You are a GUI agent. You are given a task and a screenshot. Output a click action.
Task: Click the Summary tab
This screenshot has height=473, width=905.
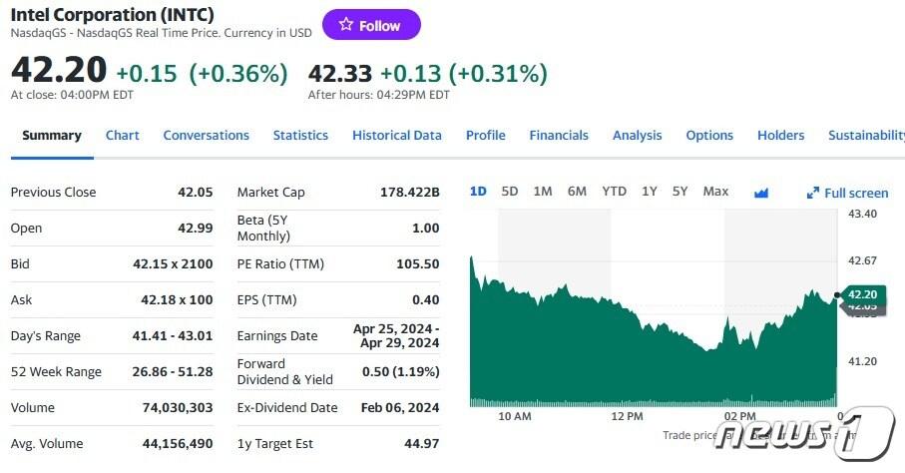point(52,136)
